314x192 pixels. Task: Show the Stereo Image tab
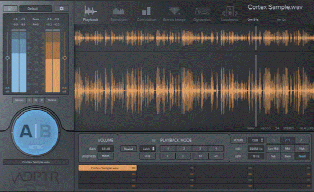pos(174,14)
